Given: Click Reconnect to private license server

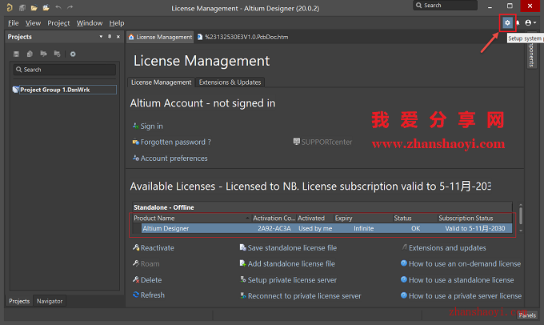Looking at the screenshot, I should tap(301, 296).
